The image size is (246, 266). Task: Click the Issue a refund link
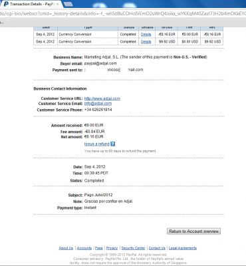point(97,144)
